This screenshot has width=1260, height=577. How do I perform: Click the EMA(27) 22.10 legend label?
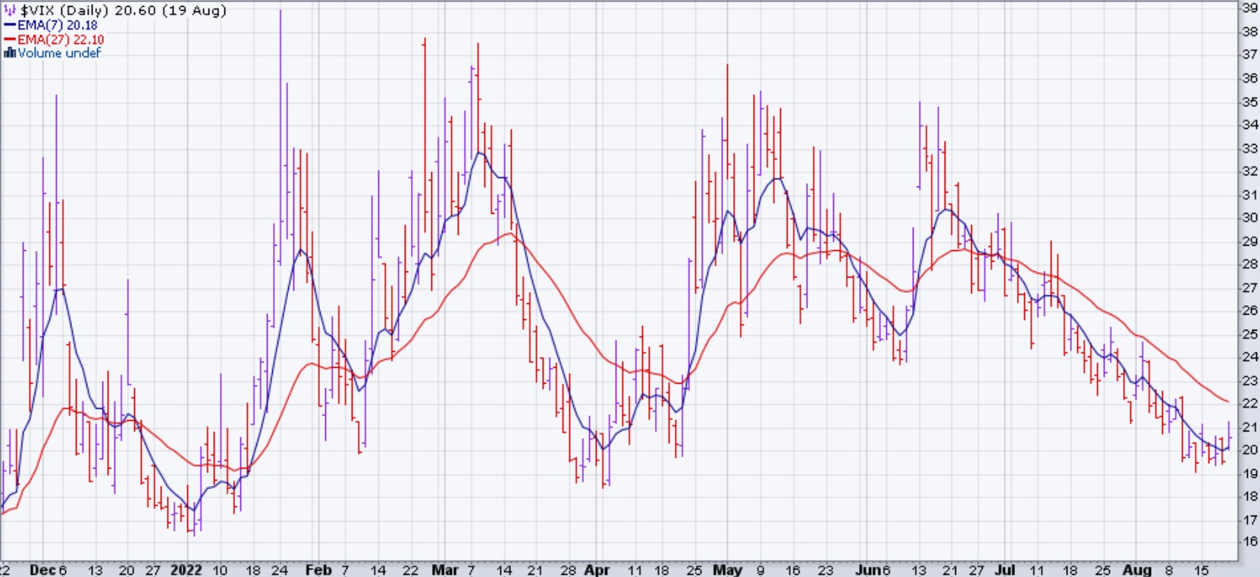click(61, 39)
